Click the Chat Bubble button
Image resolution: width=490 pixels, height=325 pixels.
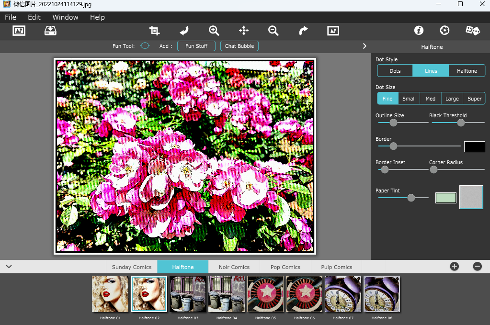point(239,46)
